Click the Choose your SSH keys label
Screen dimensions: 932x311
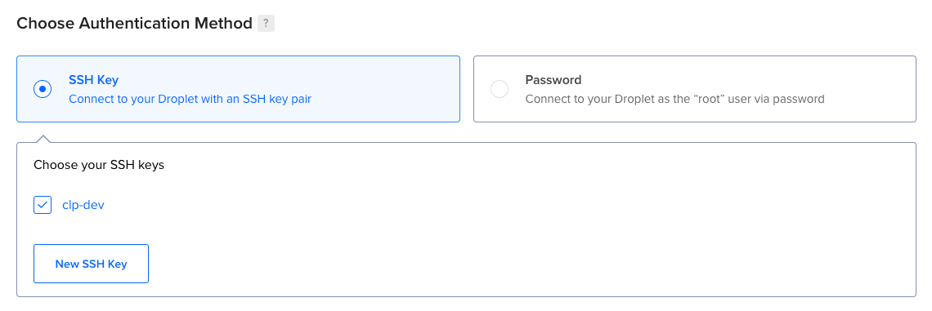point(99,165)
